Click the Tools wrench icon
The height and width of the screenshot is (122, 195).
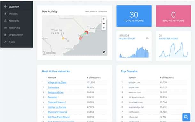click(x=5, y=42)
